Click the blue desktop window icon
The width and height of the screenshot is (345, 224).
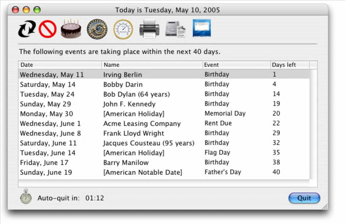[202, 28]
